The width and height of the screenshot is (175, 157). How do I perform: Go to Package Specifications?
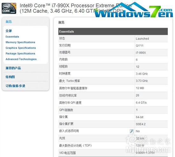(x=20, y=54)
